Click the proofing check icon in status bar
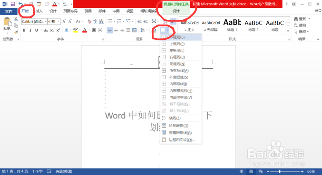This screenshot has width=322, height=175. pyautogui.click(x=49, y=171)
